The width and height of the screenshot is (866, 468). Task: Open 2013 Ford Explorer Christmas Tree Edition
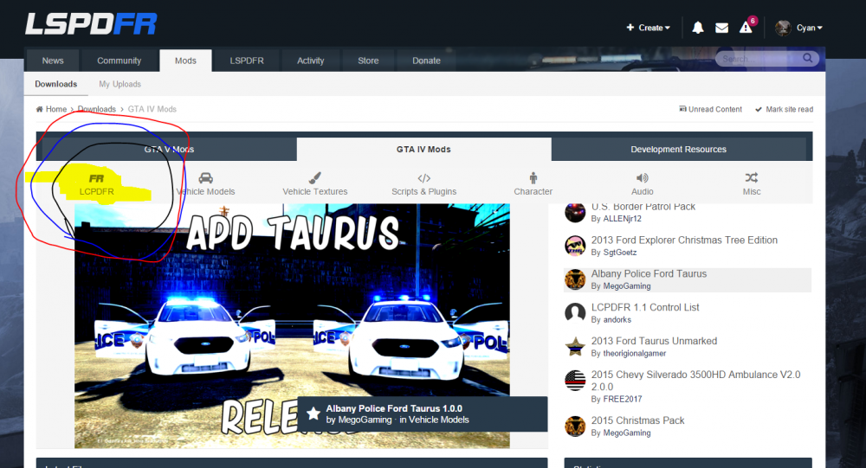[684, 240]
